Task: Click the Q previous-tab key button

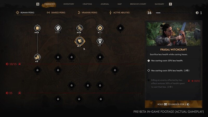Action: point(38,4)
